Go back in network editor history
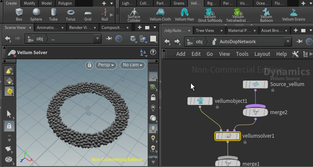This screenshot has height=167, width=313. tap(167, 42)
